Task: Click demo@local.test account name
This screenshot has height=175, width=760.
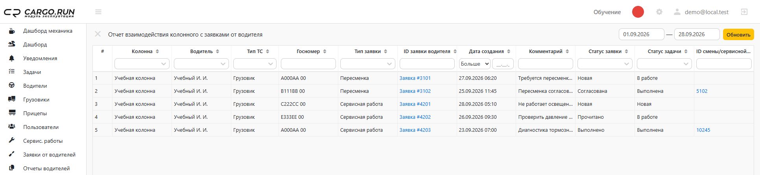Action: click(x=707, y=12)
